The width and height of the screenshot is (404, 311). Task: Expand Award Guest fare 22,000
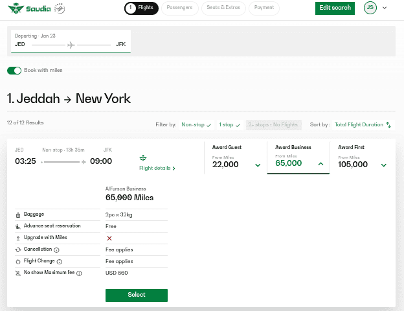coord(236,157)
